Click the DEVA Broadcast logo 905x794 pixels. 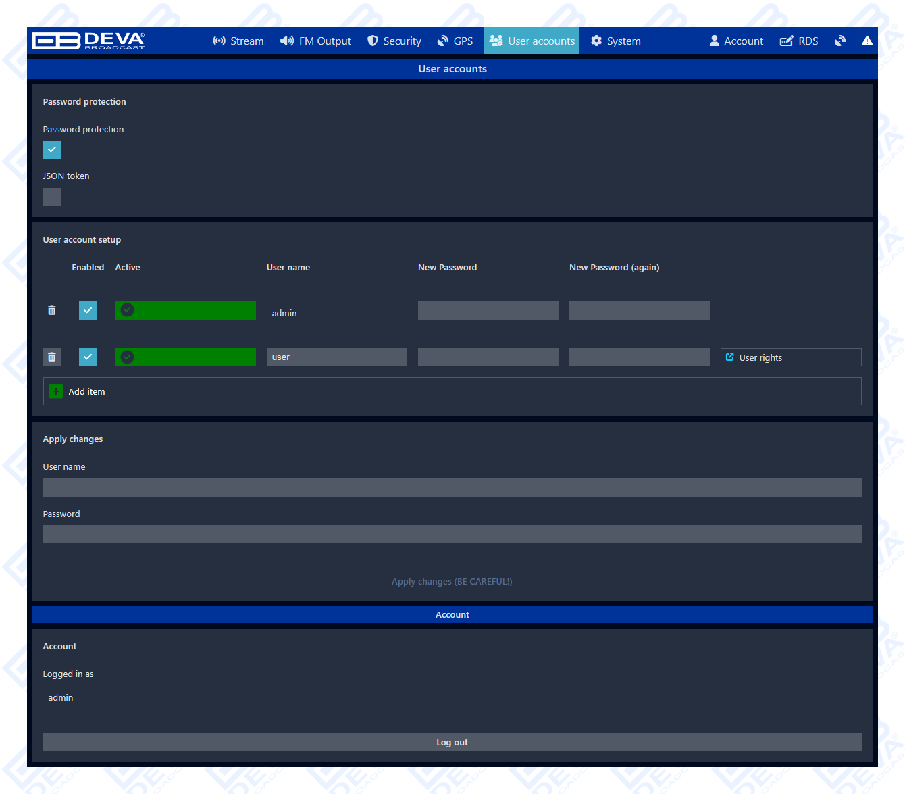88,41
